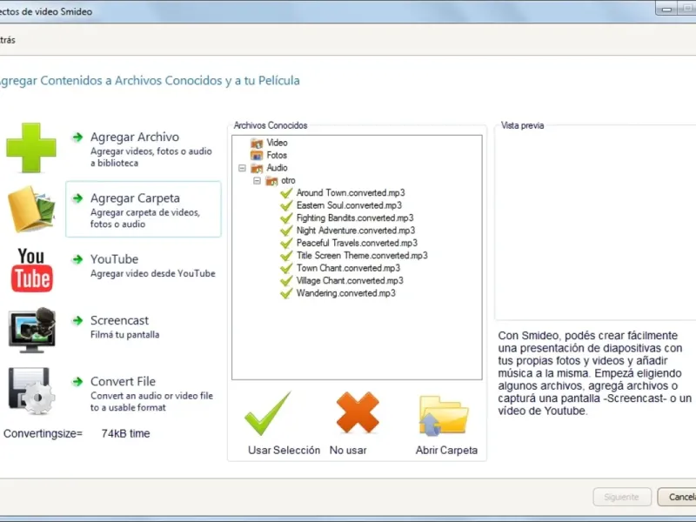This screenshot has height=522, width=696.
Task: Click the Audio folder icon in tree
Action: point(257,168)
